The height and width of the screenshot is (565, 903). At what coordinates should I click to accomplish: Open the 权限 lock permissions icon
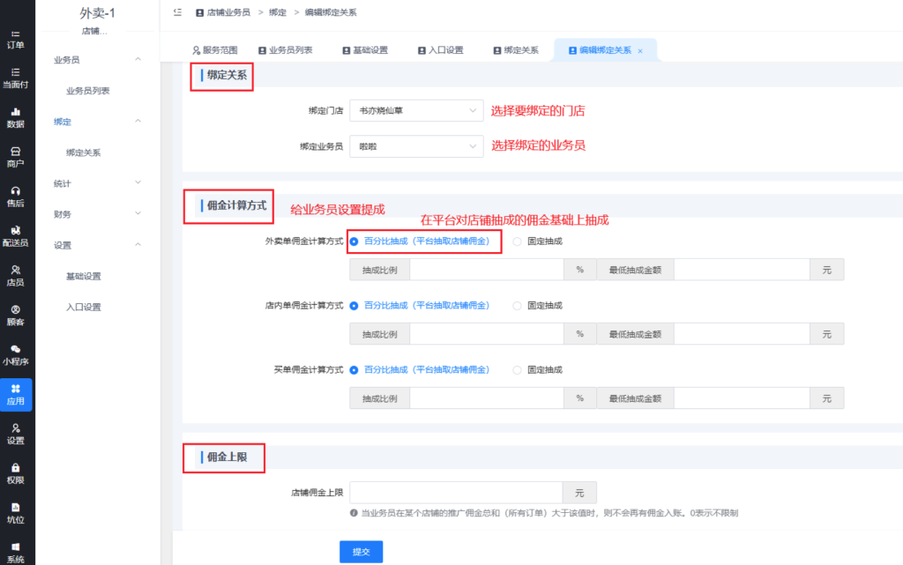[15, 468]
